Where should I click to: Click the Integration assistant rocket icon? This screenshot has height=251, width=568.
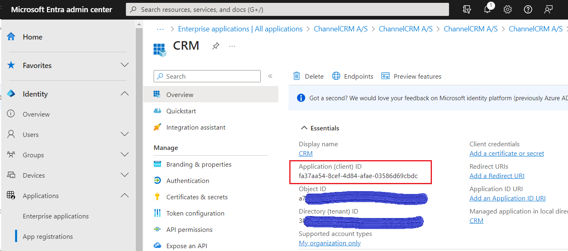(x=157, y=127)
